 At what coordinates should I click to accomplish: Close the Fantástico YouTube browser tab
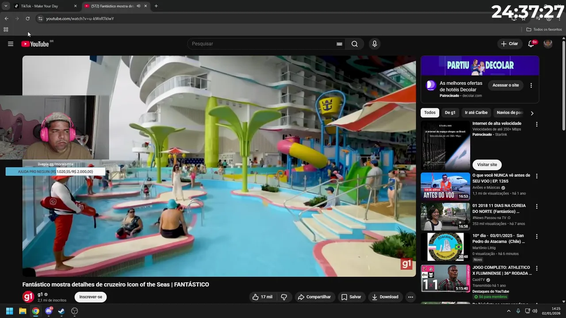tap(146, 6)
